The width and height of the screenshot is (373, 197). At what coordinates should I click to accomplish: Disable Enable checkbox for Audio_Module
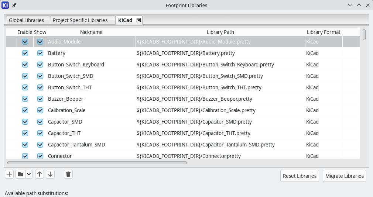[25, 42]
